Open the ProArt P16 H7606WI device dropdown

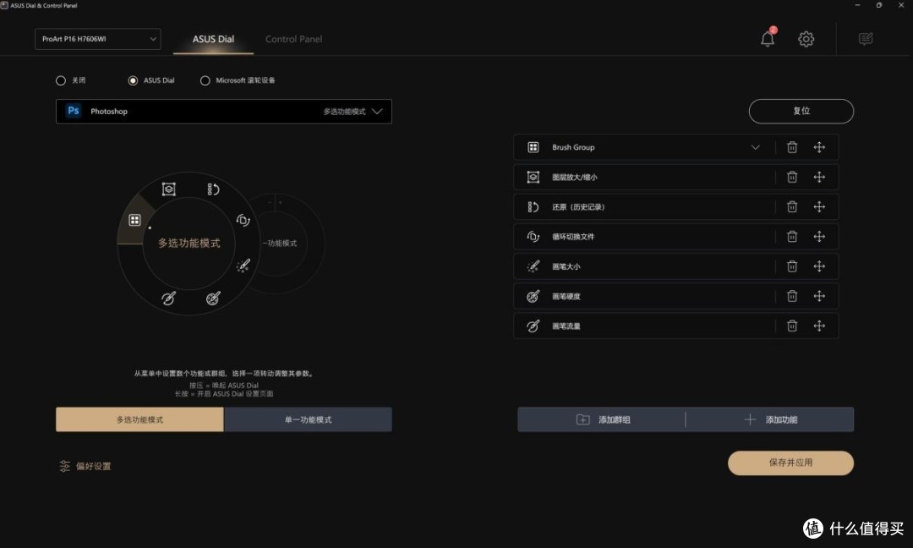tap(98, 39)
